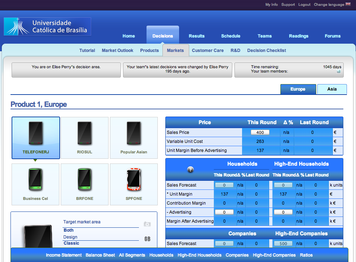
Task: Switch to the Asia market tab
Action: click(x=332, y=89)
